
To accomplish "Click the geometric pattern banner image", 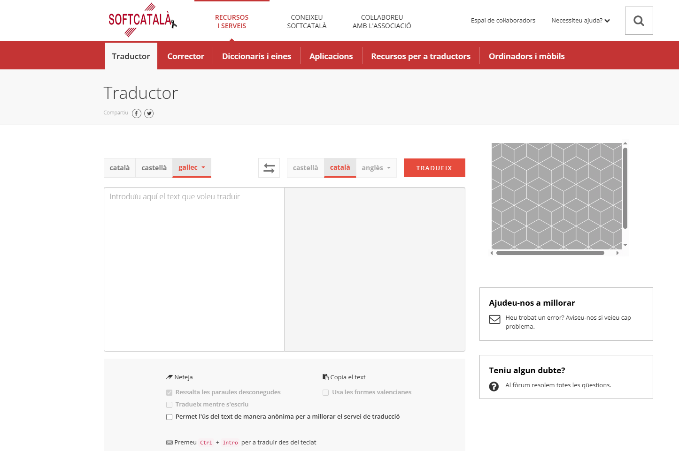I will [x=556, y=196].
